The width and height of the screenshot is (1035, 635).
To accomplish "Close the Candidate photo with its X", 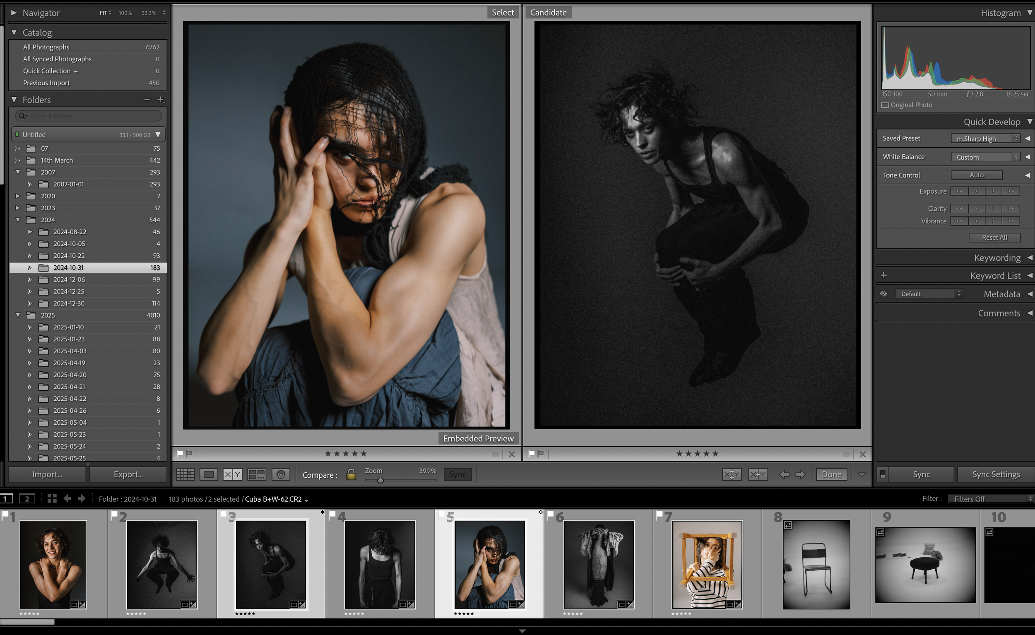I will coord(863,454).
